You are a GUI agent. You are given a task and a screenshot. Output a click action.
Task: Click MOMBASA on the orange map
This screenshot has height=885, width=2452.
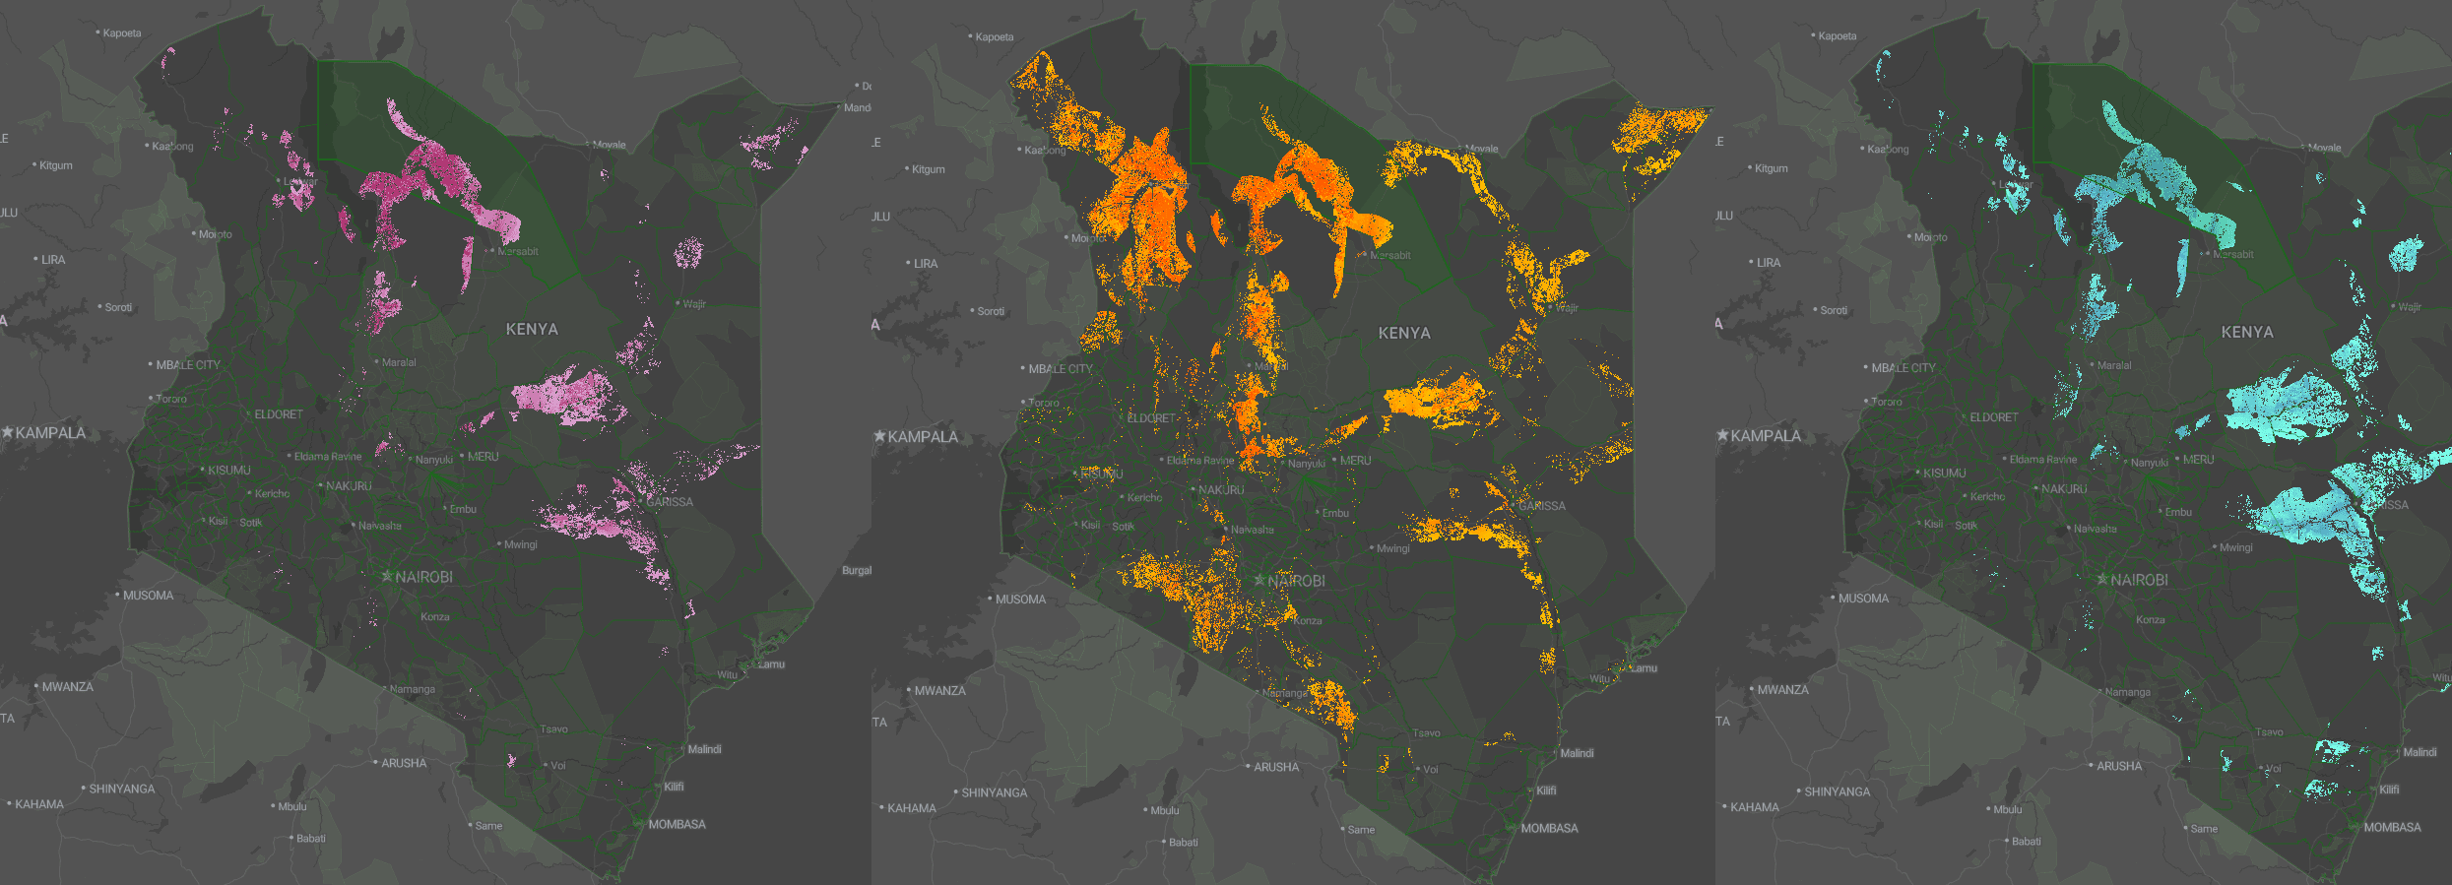(x=1550, y=828)
